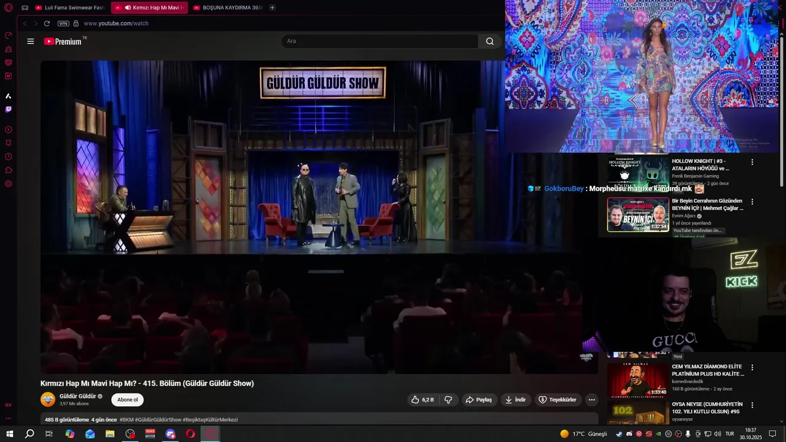786x442 pixels.
Task: Download the video with İndir
Action: pyautogui.click(x=515, y=400)
